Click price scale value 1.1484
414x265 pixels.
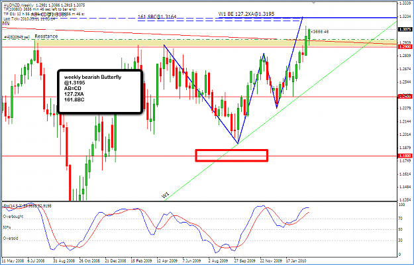pyautogui.click(x=405, y=187)
